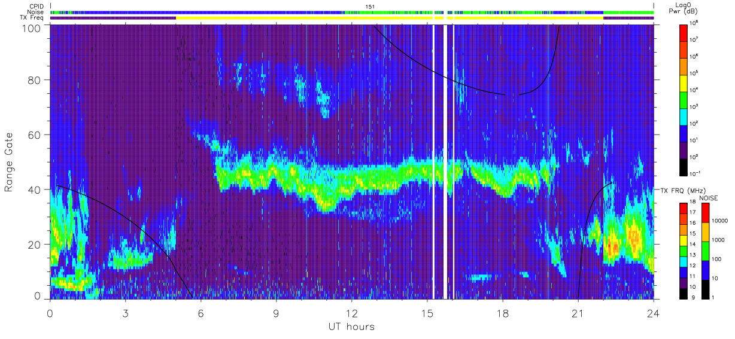The height and width of the screenshot is (339, 735).
Task: Click the 'TX FRQ (MHz)' legend title
Action: tap(684, 190)
